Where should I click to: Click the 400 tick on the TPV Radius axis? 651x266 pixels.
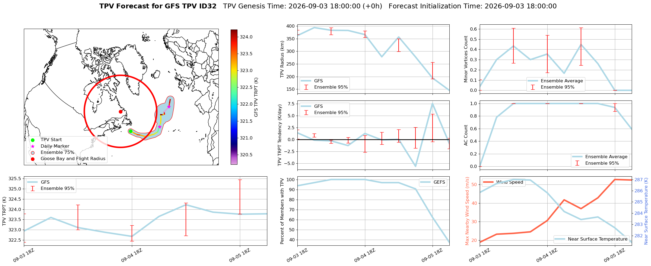click(291, 26)
